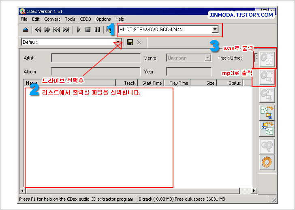Convert compressed audio files to WAV icon
The width and height of the screenshot is (295, 210).
(267, 129)
